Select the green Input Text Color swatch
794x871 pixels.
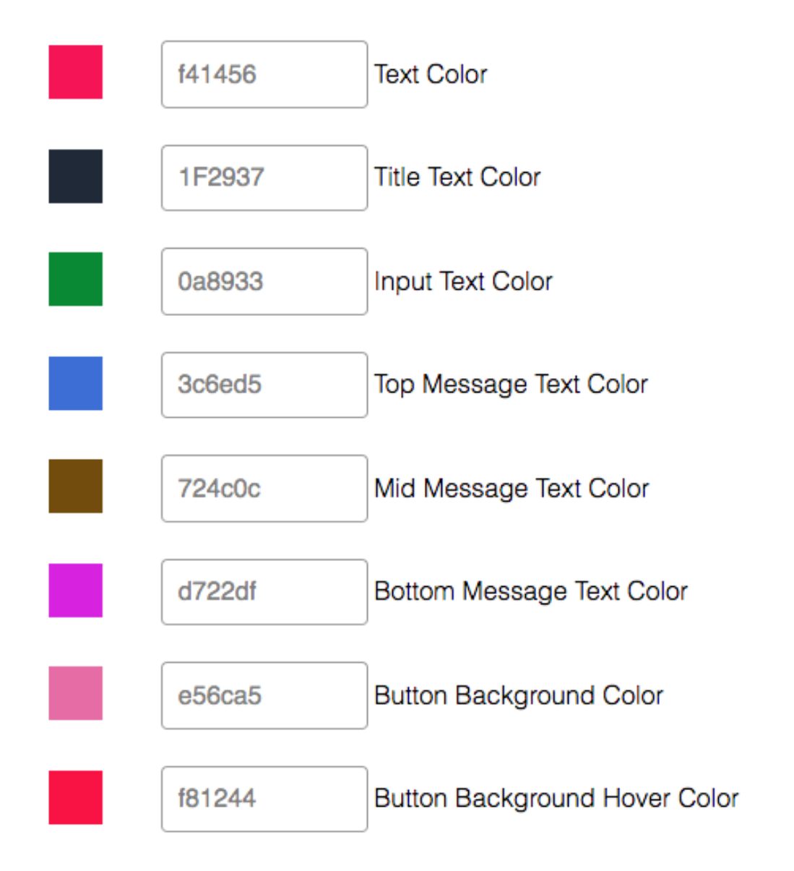pyautogui.click(x=75, y=279)
